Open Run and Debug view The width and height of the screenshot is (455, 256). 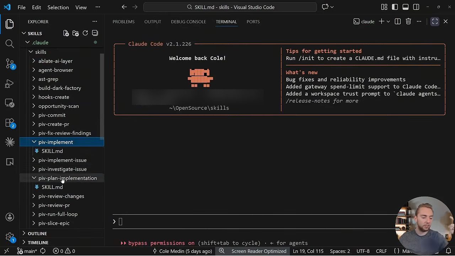click(x=10, y=84)
